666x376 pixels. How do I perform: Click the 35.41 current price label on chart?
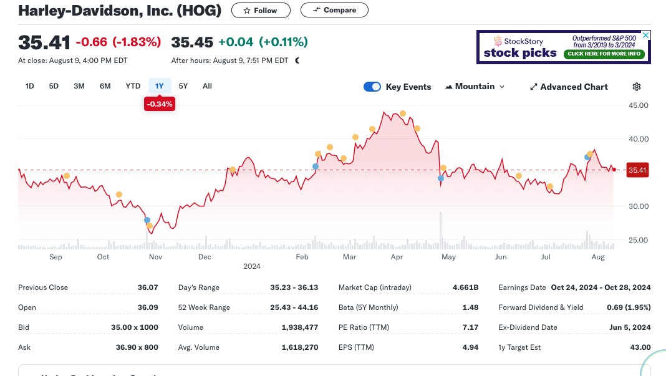pos(637,170)
